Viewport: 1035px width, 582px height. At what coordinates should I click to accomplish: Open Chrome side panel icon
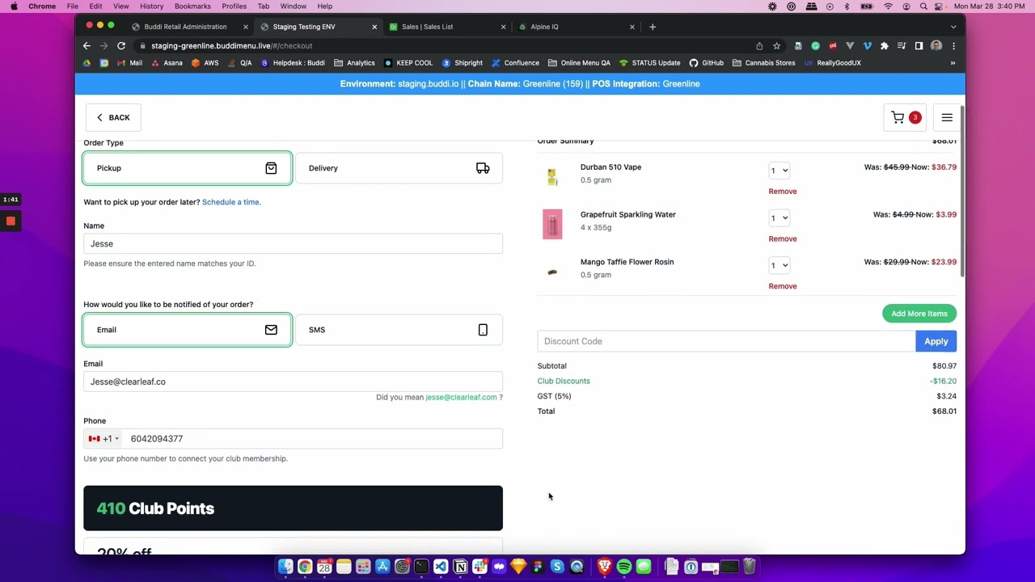(x=919, y=46)
